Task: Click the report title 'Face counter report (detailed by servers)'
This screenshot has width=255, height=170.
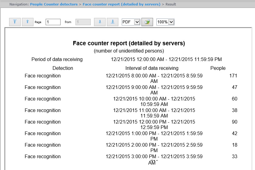Action: [x=129, y=43]
